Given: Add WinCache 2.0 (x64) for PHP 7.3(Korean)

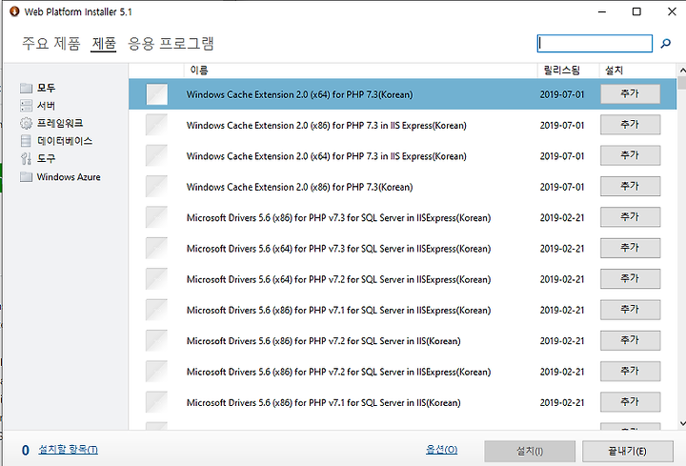Looking at the screenshot, I should pyautogui.click(x=630, y=94).
